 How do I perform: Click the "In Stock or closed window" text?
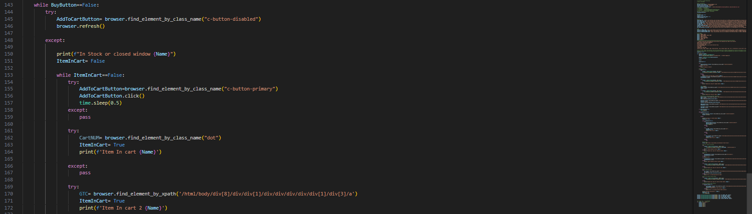pyautogui.click(x=115, y=54)
